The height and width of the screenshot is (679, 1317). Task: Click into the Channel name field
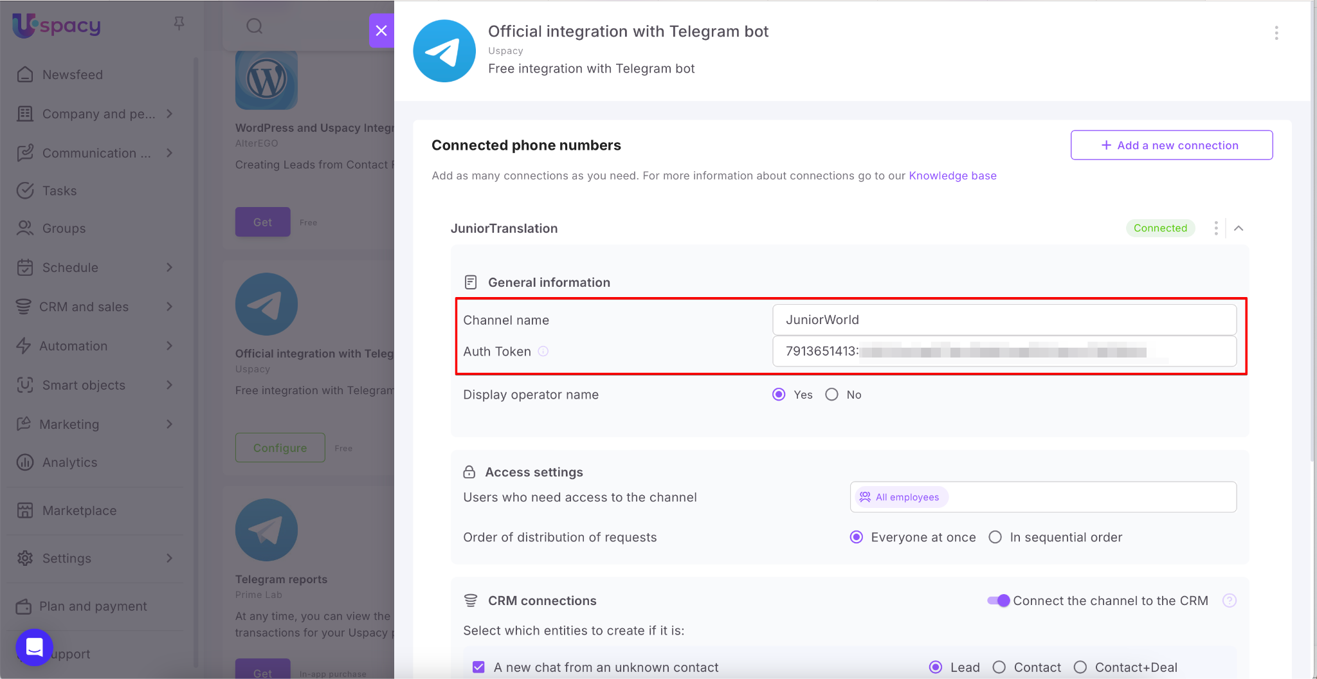[x=1004, y=320]
